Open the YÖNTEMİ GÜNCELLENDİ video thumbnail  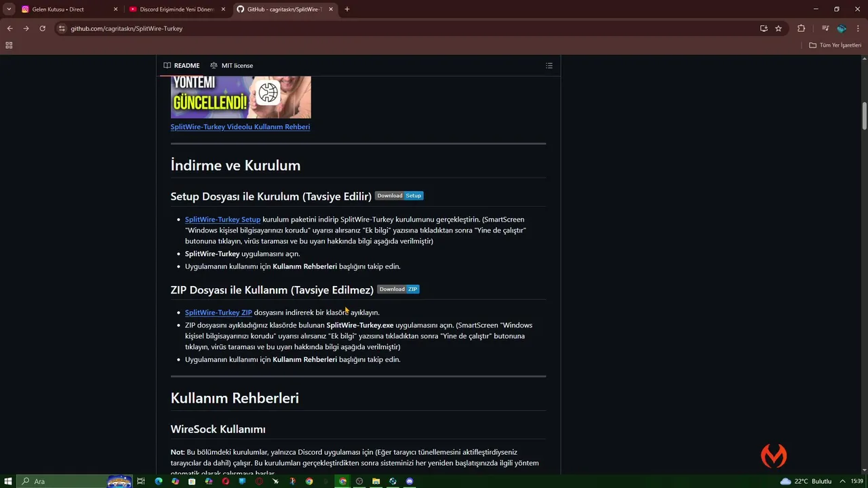tap(241, 97)
